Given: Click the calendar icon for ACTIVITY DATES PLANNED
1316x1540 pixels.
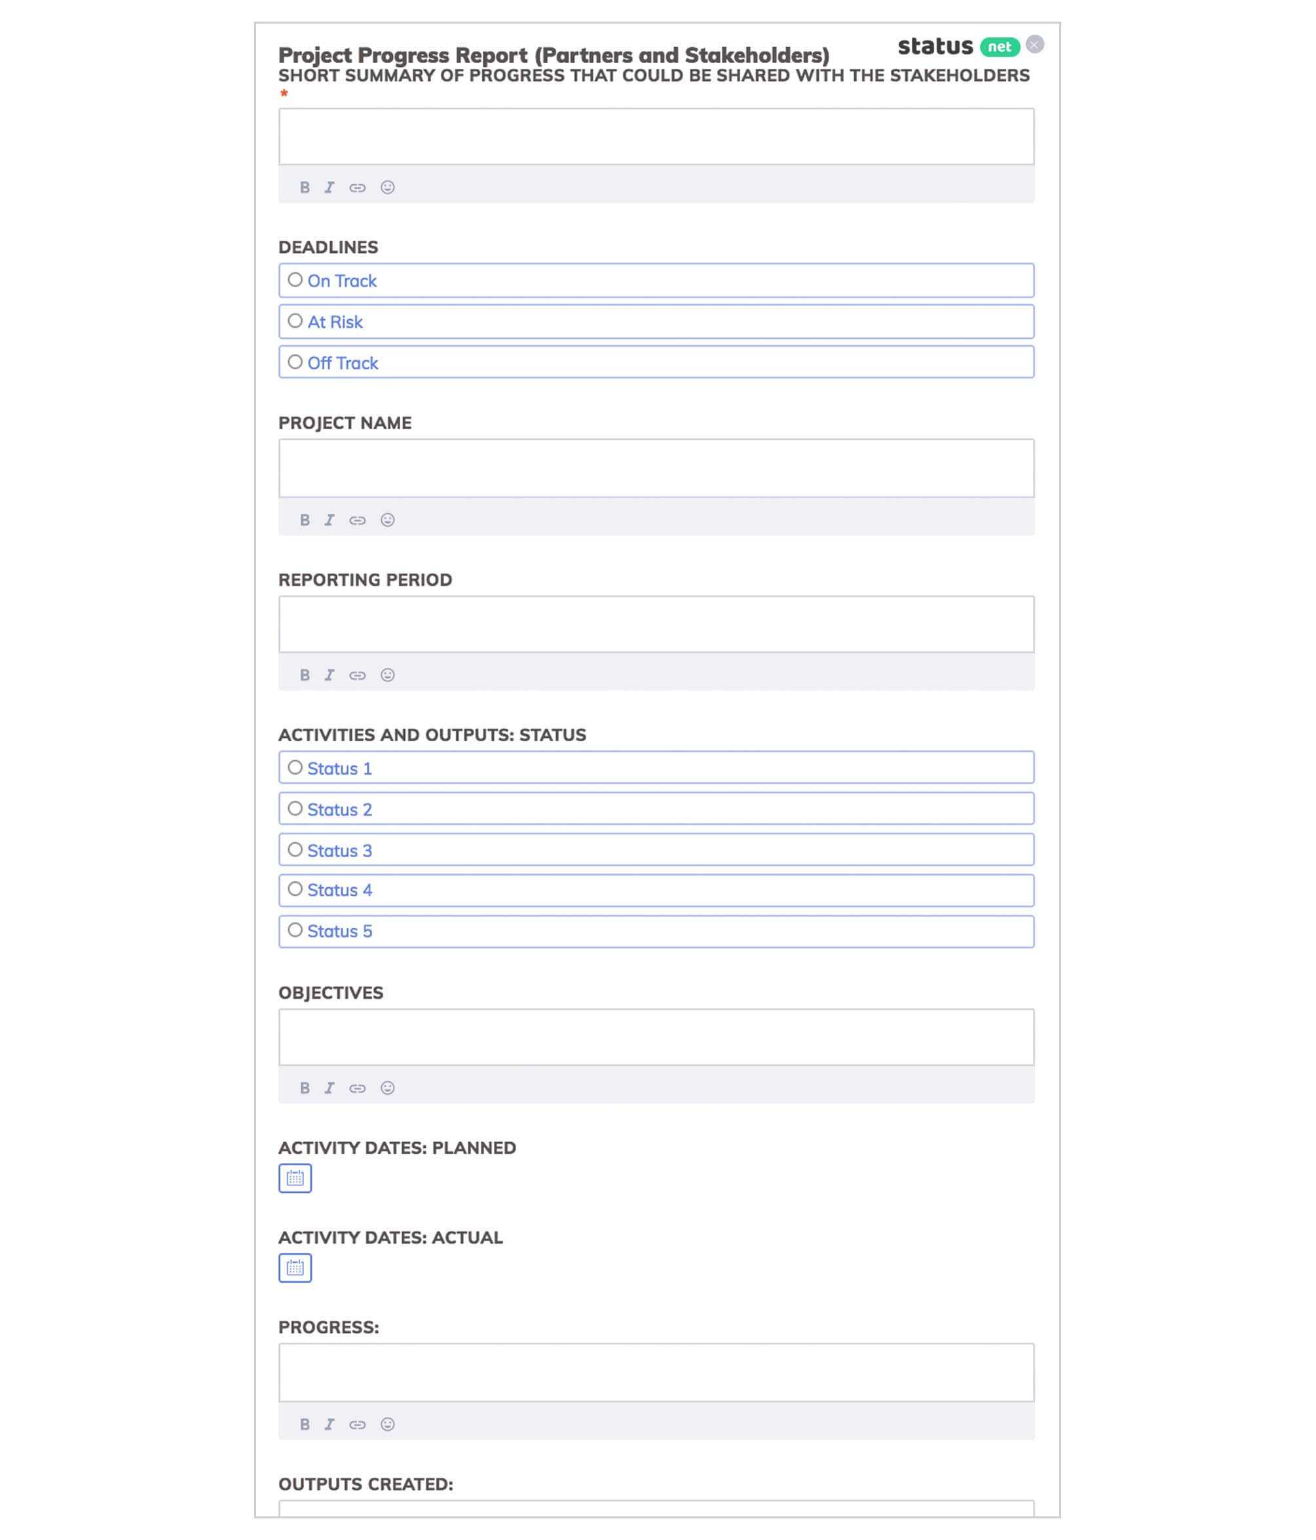Looking at the screenshot, I should (x=293, y=1178).
